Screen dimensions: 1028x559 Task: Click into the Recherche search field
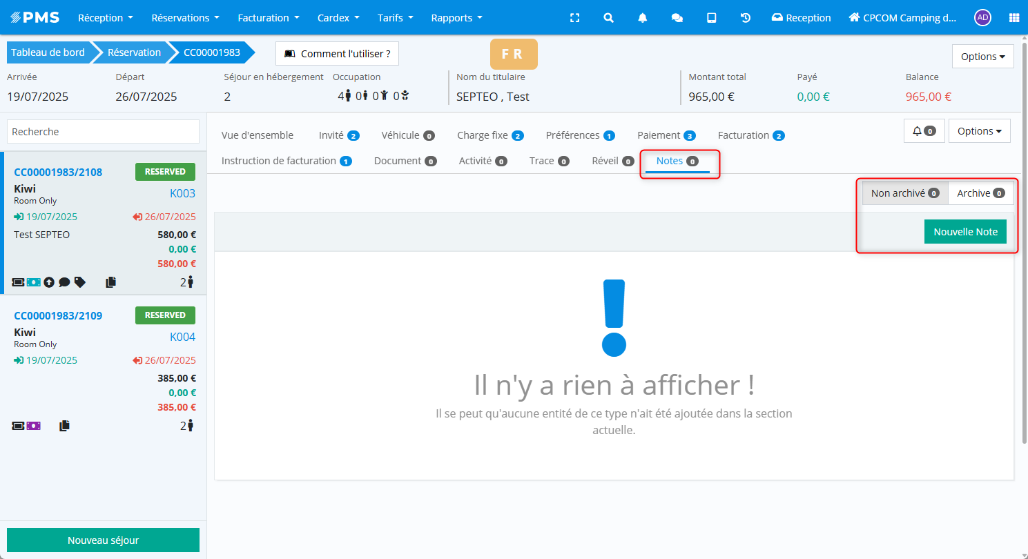click(x=103, y=131)
